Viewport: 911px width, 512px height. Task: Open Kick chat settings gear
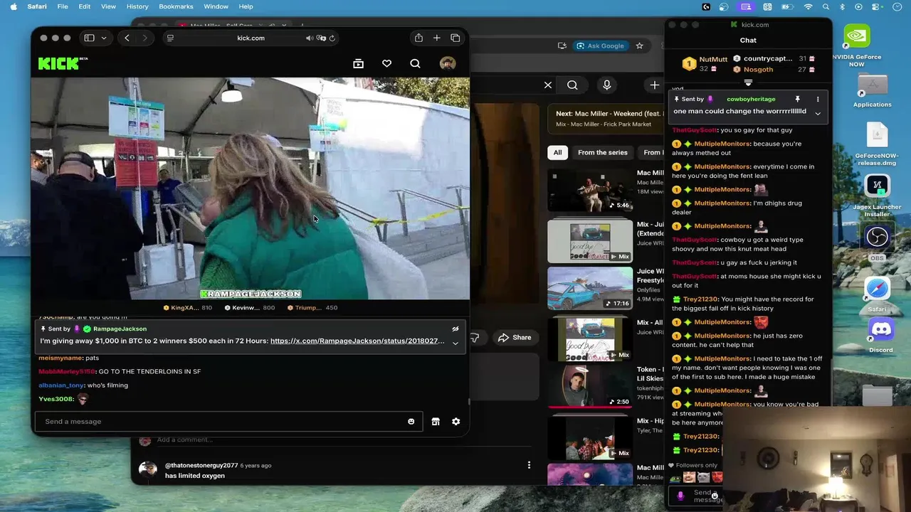455,422
